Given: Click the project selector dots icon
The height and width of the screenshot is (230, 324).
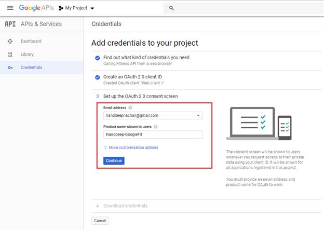Looking at the screenshot, I should pyautogui.click(x=61, y=8).
